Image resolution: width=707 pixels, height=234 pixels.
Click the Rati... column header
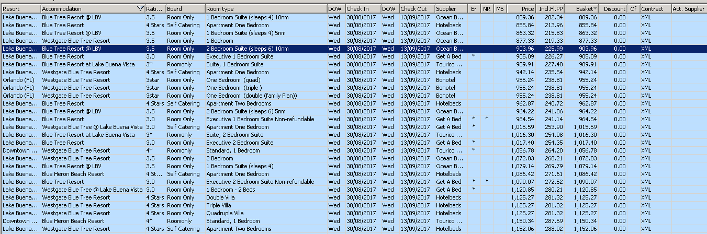pyautogui.click(x=155, y=9)
